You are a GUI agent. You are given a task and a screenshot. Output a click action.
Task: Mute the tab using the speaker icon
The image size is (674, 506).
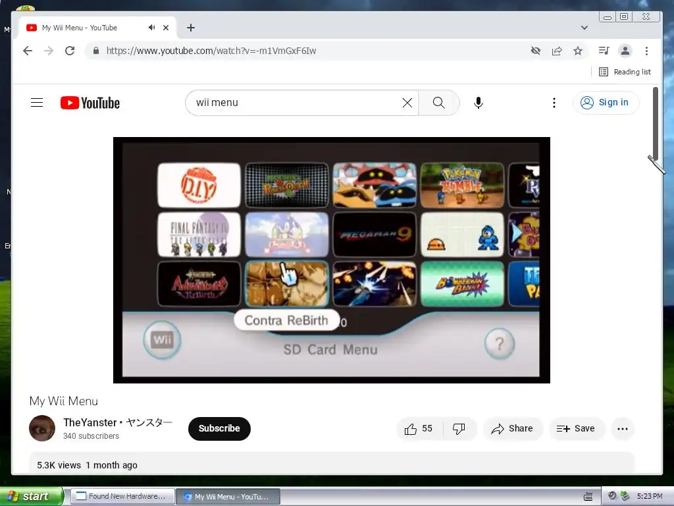[x=152, y=28]
